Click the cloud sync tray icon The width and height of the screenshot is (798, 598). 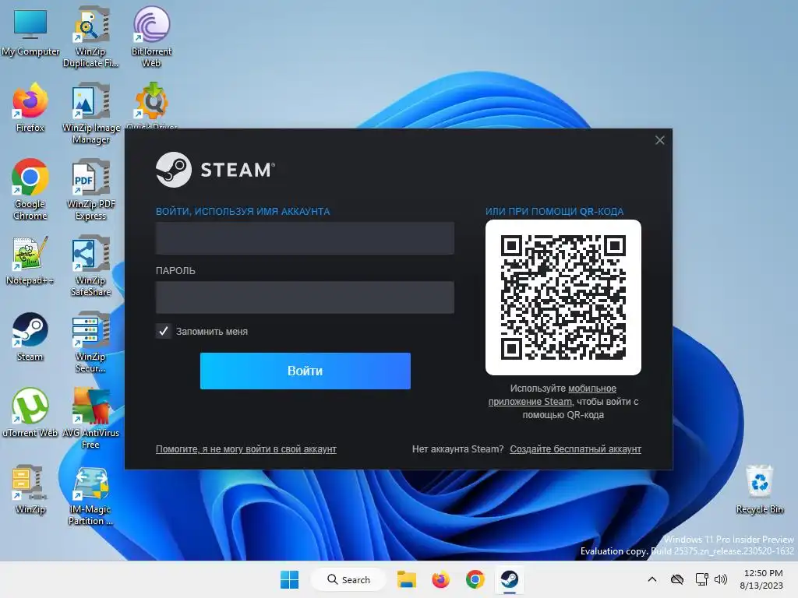point(677,579)
